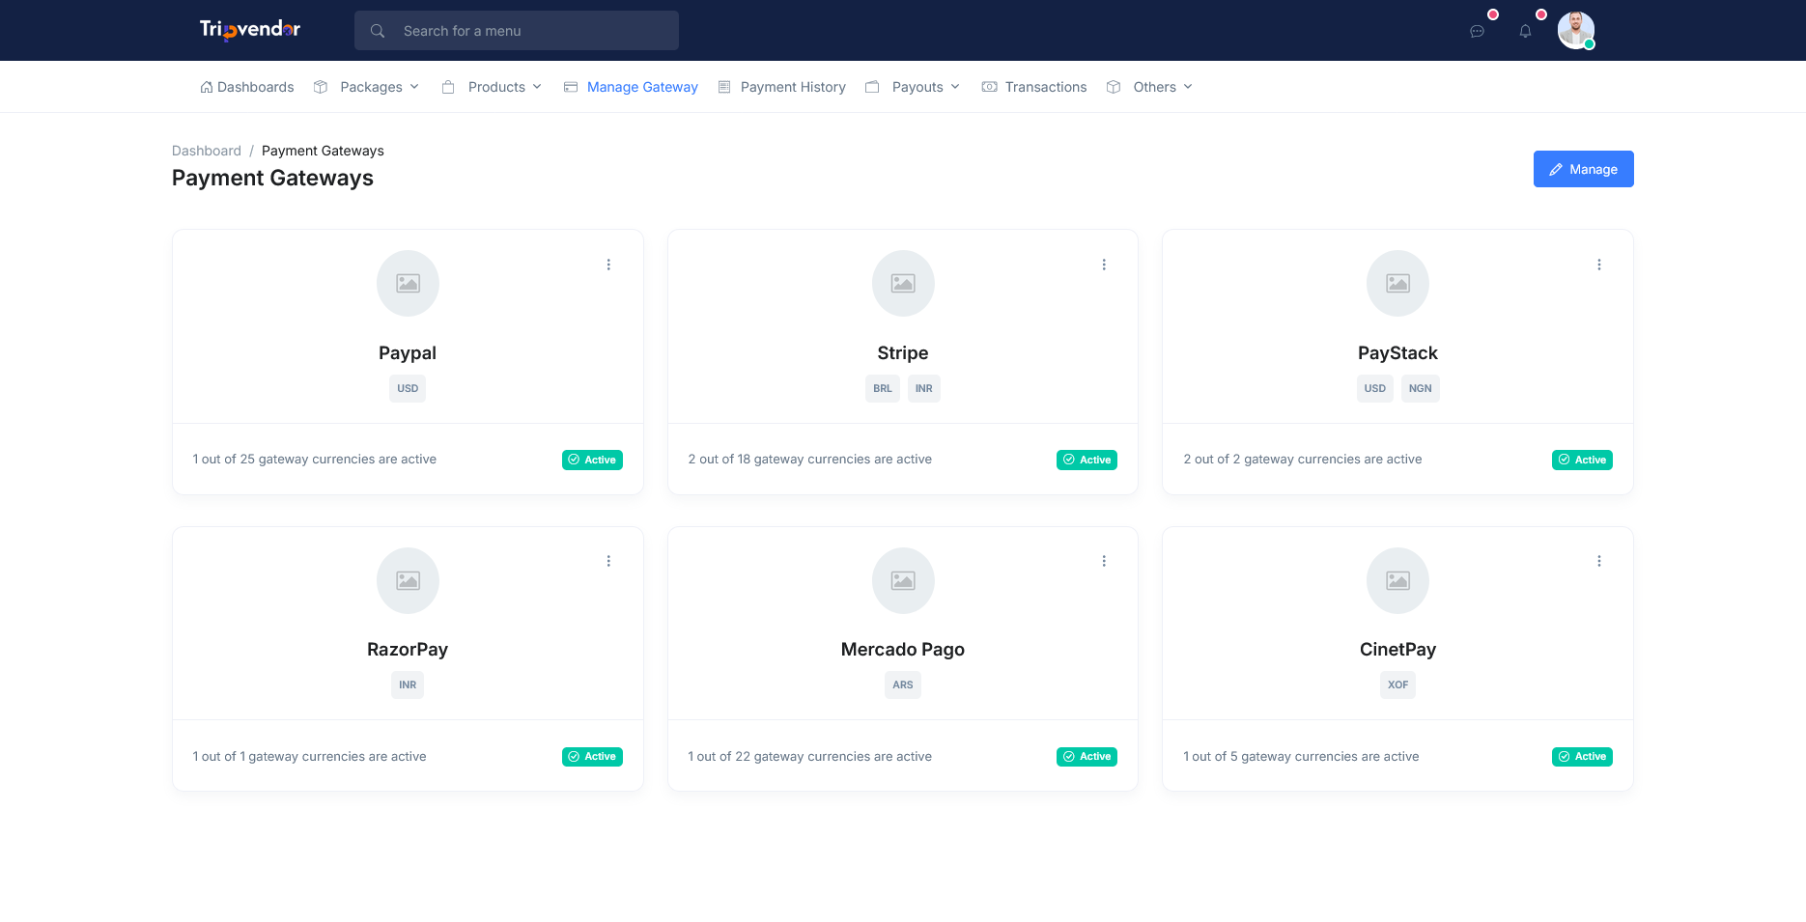Open RazorPay card three-dot menu
Viewport: 1806px width, 922px height.
tap(608, 561)
